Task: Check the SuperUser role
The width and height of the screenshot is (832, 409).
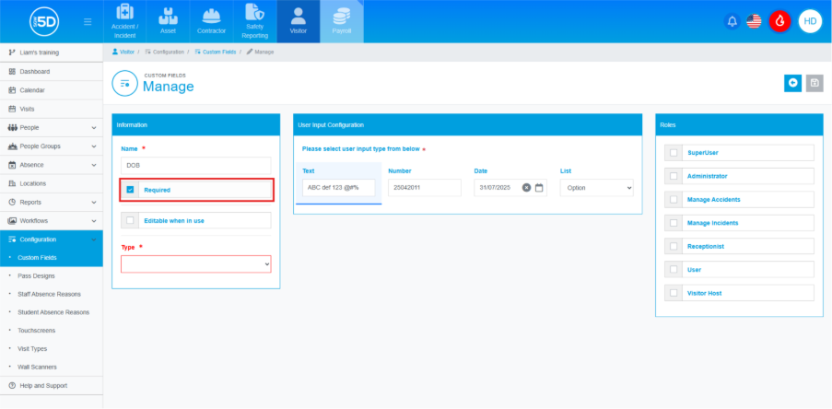Action: (674, 153)
